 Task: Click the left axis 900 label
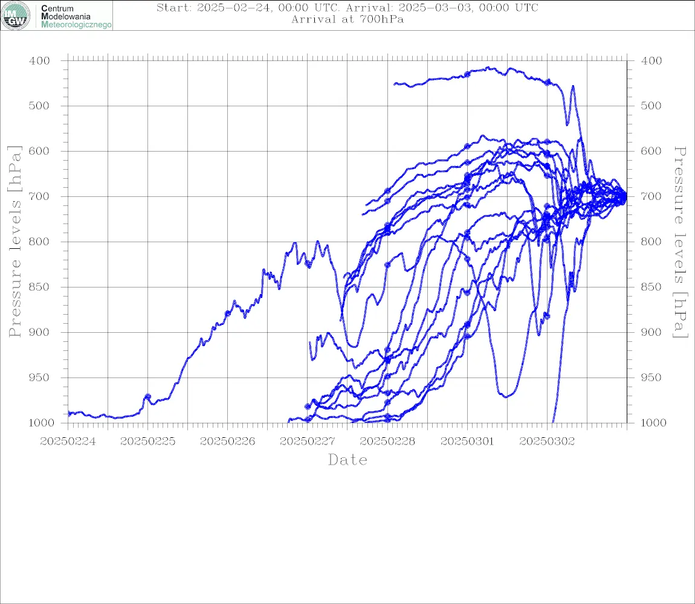click(x=39, y=332)
